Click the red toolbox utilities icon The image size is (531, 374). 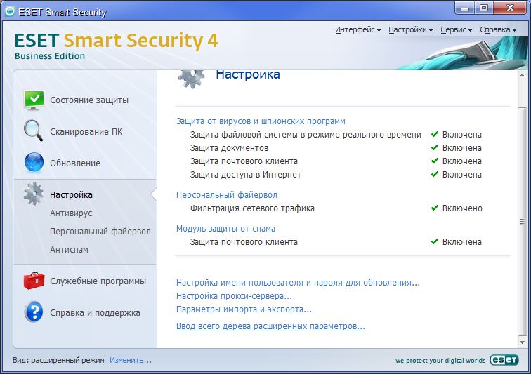[34, 281]
